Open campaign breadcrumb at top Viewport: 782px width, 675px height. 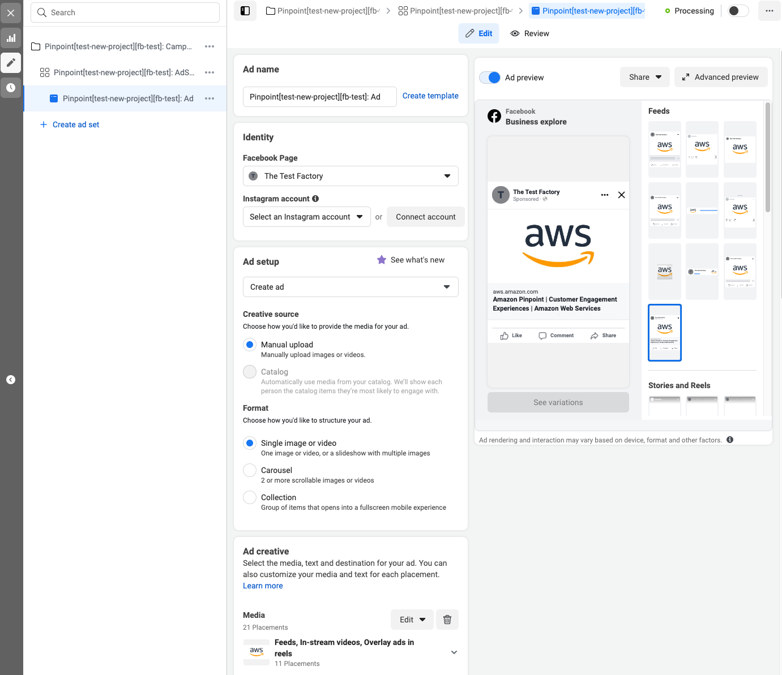pyautogui.click(x=323, y=11)
